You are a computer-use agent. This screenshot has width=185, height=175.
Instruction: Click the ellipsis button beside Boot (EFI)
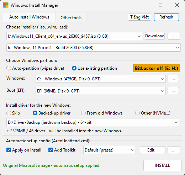(173, 91)
